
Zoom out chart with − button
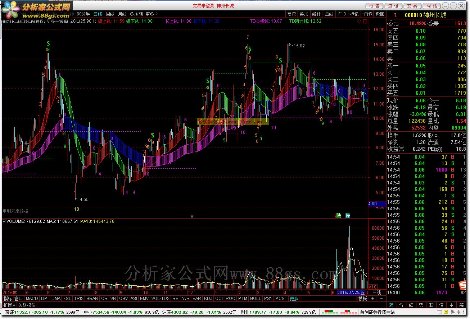pos(381,299)
